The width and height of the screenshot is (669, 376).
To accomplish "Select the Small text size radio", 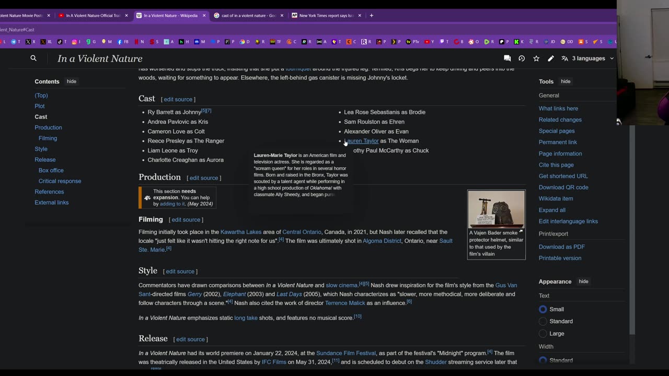I will 543,309.
